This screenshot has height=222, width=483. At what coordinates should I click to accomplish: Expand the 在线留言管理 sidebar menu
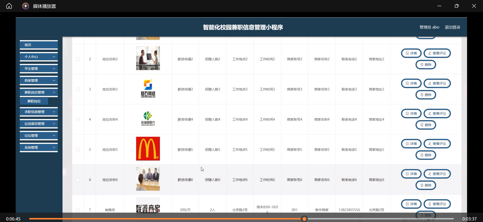coord(39,124)
